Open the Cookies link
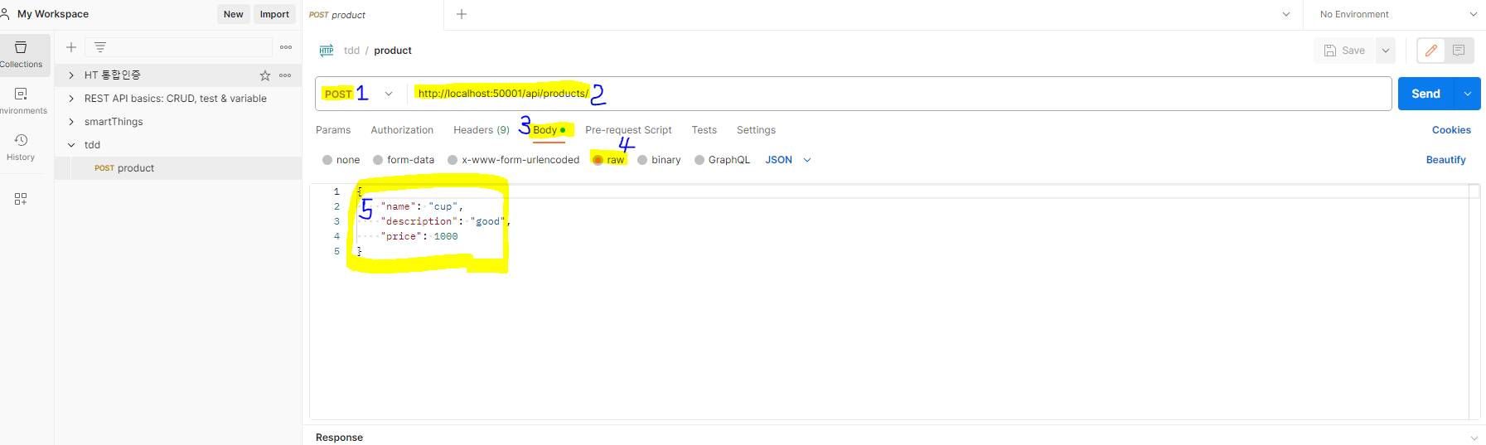 point(1451,130)
